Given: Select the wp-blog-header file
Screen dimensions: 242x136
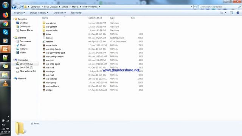Looking at the screenshot, I should [x=54, y=49].
